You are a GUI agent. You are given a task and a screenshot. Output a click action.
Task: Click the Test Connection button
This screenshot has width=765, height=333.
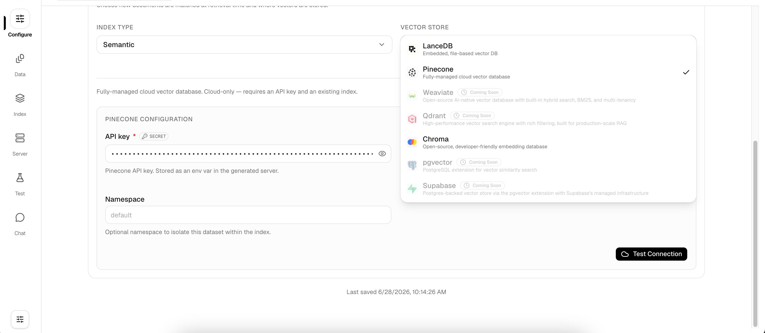point(651,254)
